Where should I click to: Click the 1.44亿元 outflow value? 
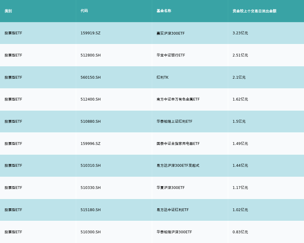pyautogui.click(x=240, y=166)
